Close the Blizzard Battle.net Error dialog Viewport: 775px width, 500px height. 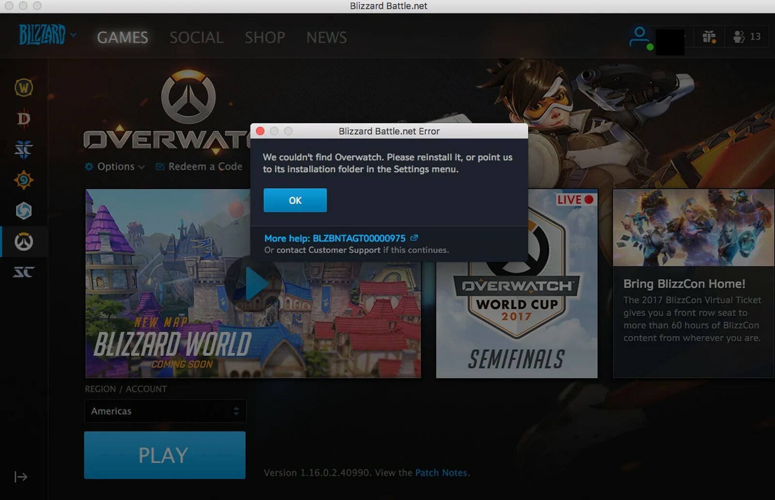260,131
